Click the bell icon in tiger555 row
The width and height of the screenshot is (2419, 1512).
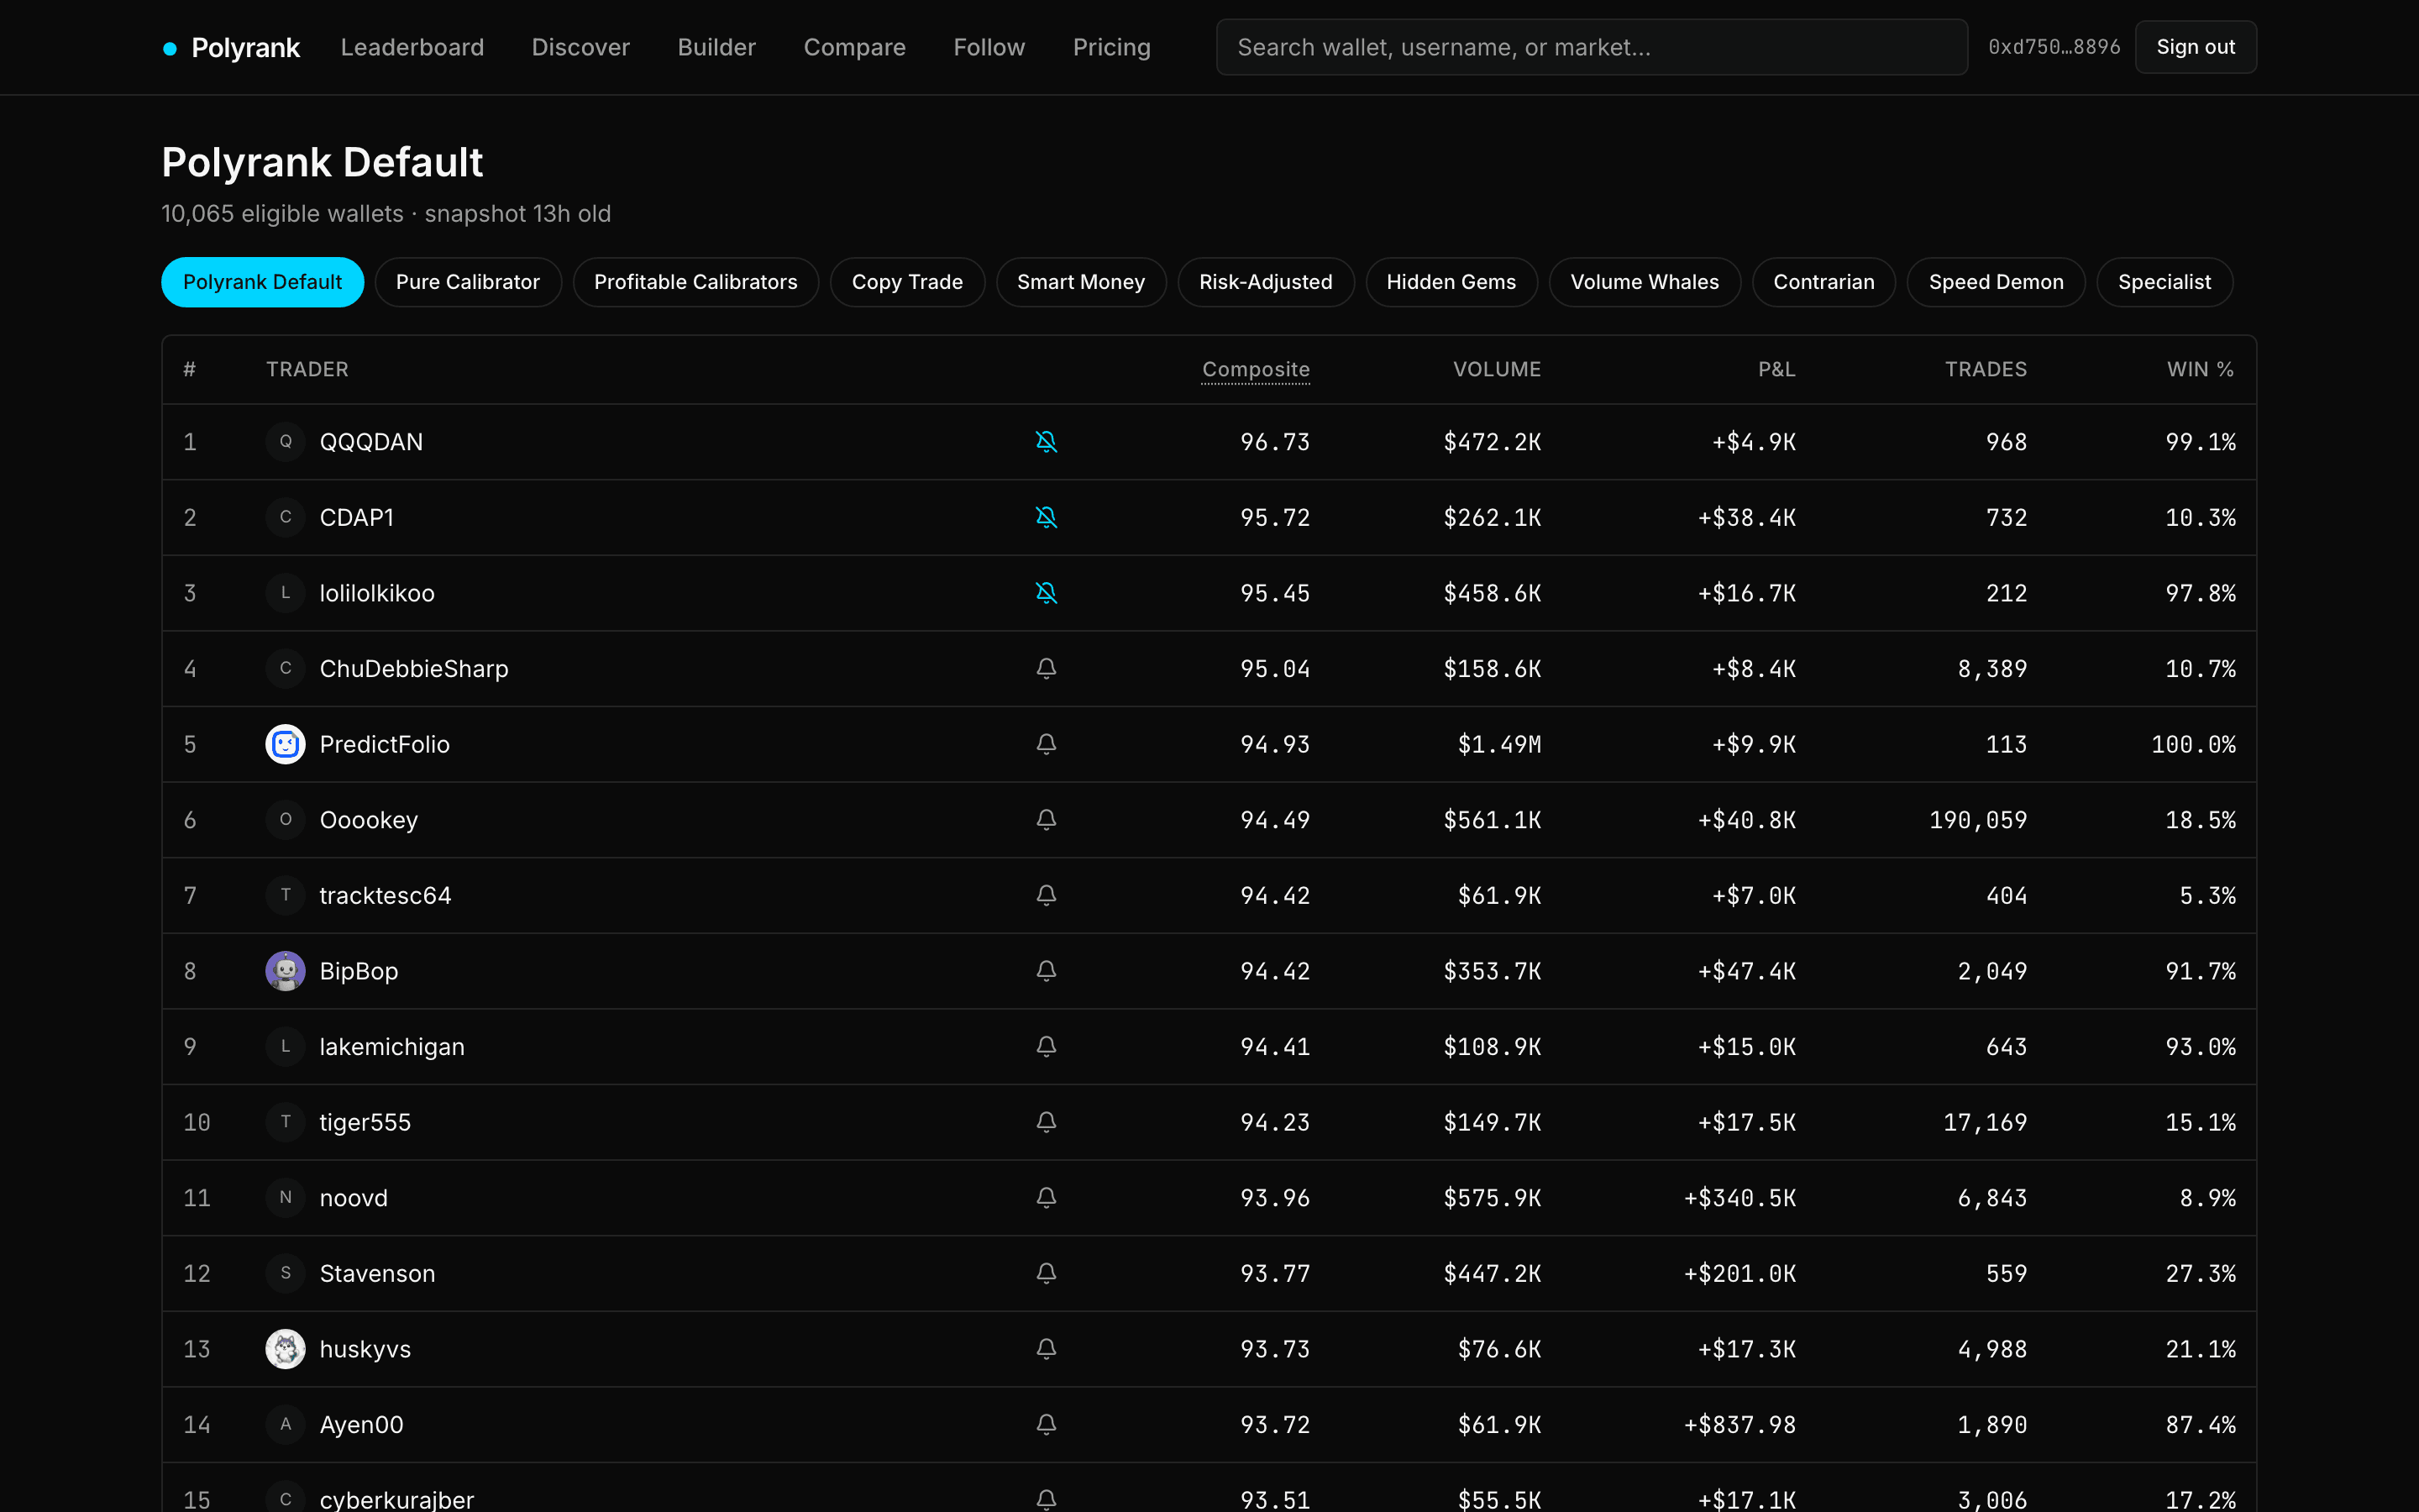point(1046,1122)
